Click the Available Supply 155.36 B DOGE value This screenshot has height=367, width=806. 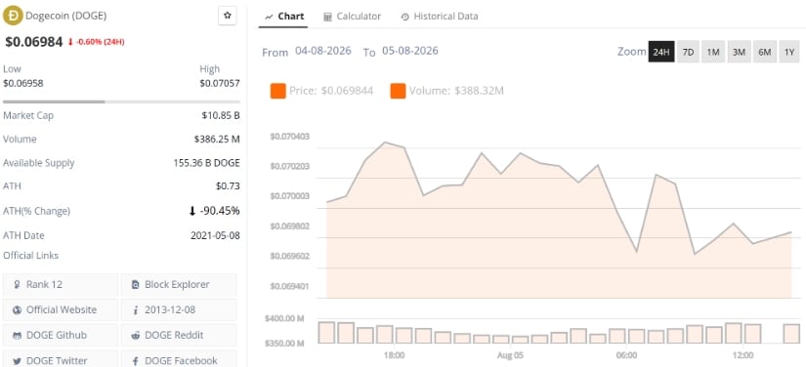click(207, 163)
